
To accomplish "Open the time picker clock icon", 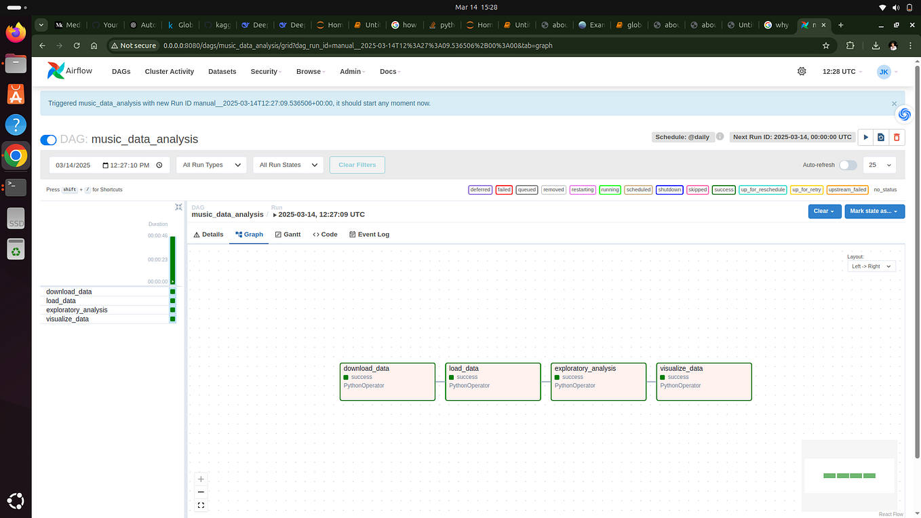I will [x=159, y=165].
